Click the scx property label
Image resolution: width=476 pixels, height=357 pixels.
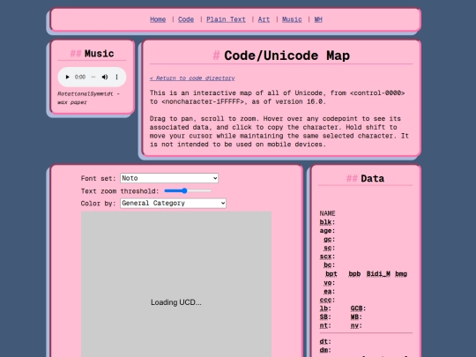click(327, 257)
